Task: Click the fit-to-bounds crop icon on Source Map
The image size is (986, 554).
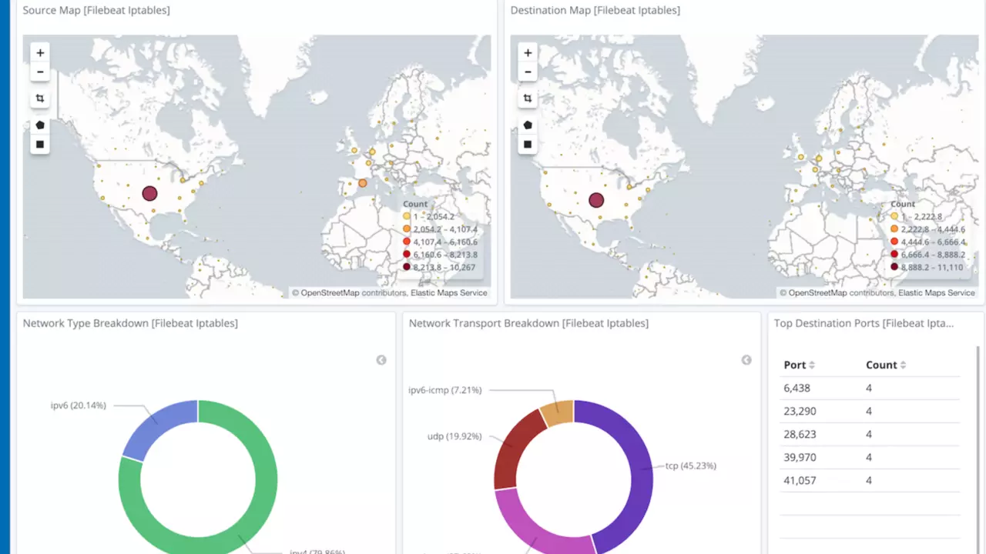Action: coord(40,98)
